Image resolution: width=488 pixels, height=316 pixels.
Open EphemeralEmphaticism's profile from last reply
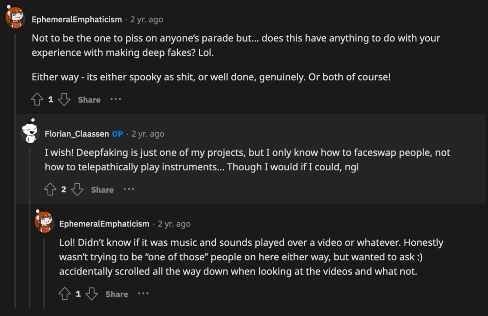click(104, 224)
